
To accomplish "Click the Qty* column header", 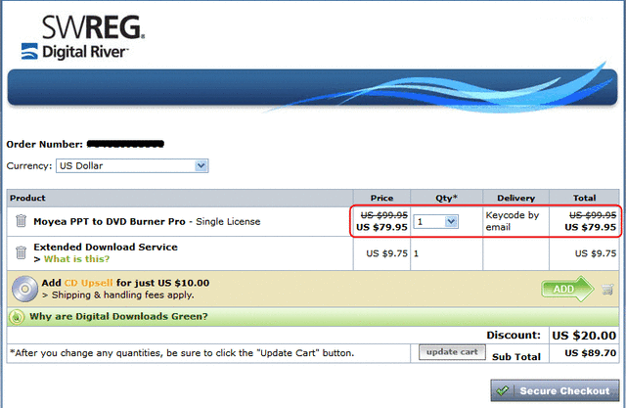I will coord(446,198).
